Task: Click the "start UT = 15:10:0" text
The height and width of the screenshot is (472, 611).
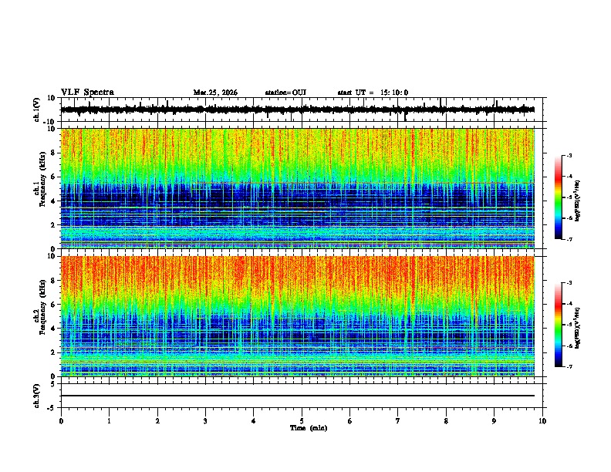Action: 373,93
